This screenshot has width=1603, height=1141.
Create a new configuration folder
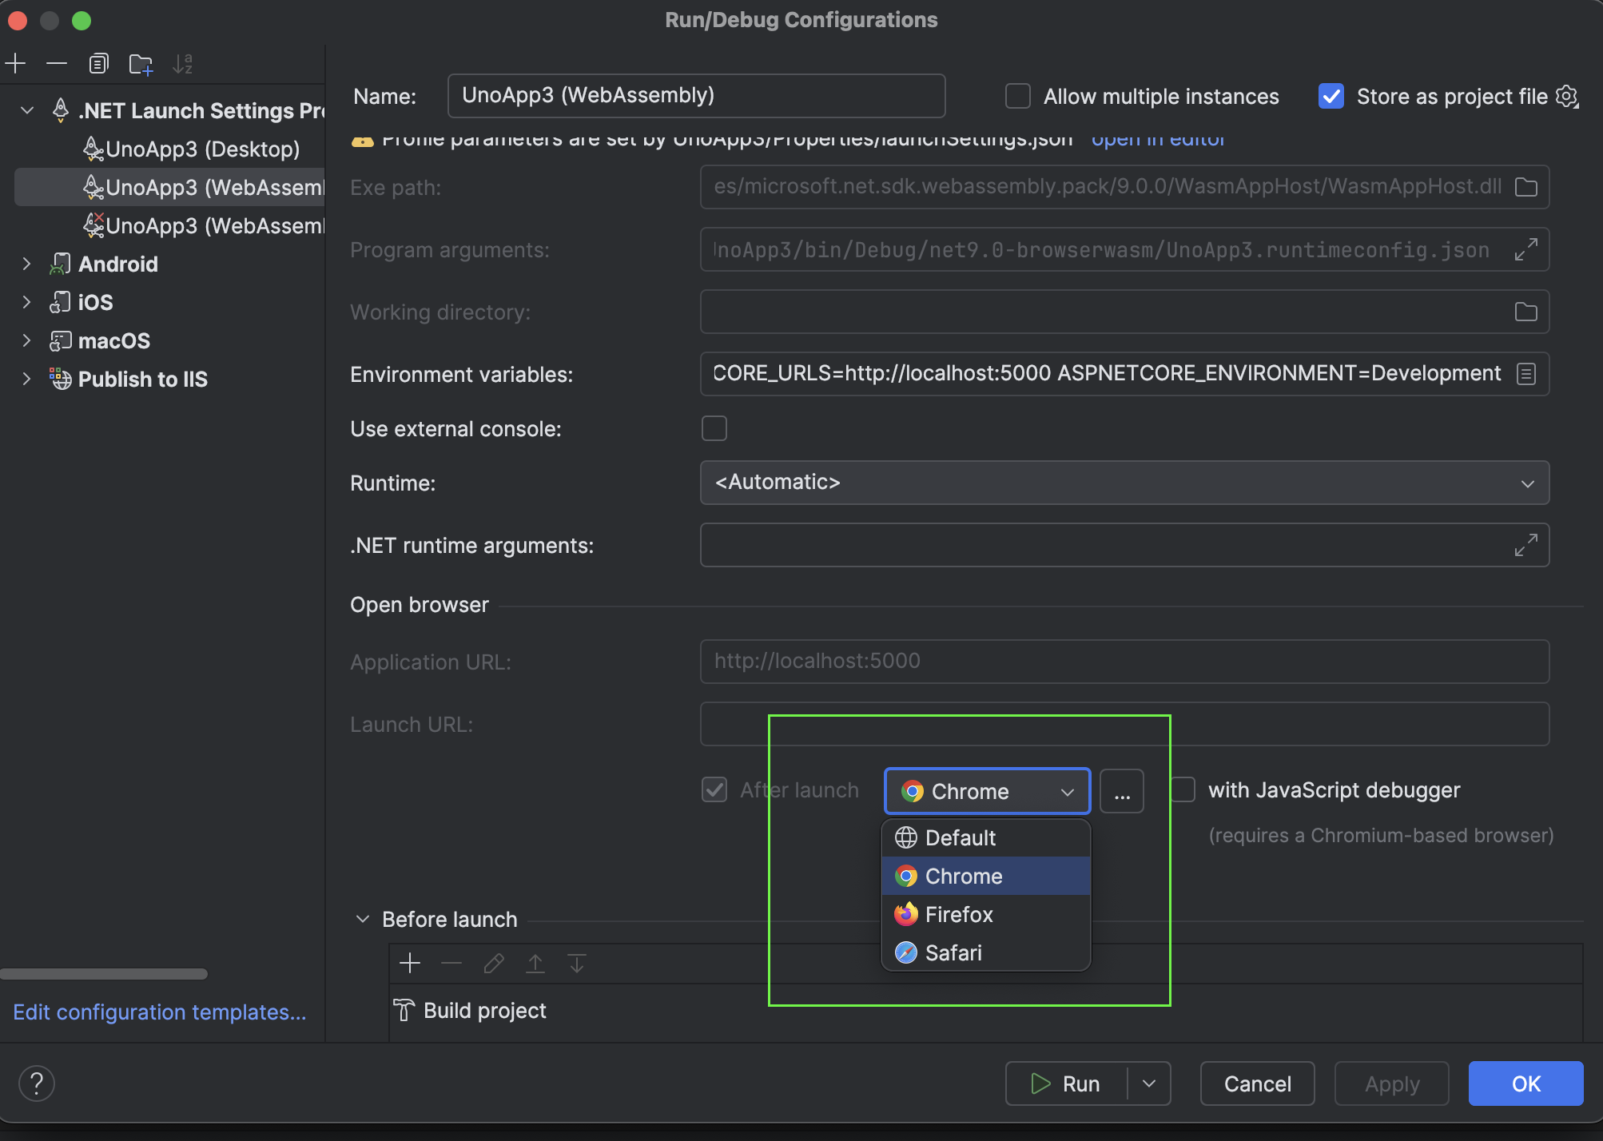(x=141, y=63)
